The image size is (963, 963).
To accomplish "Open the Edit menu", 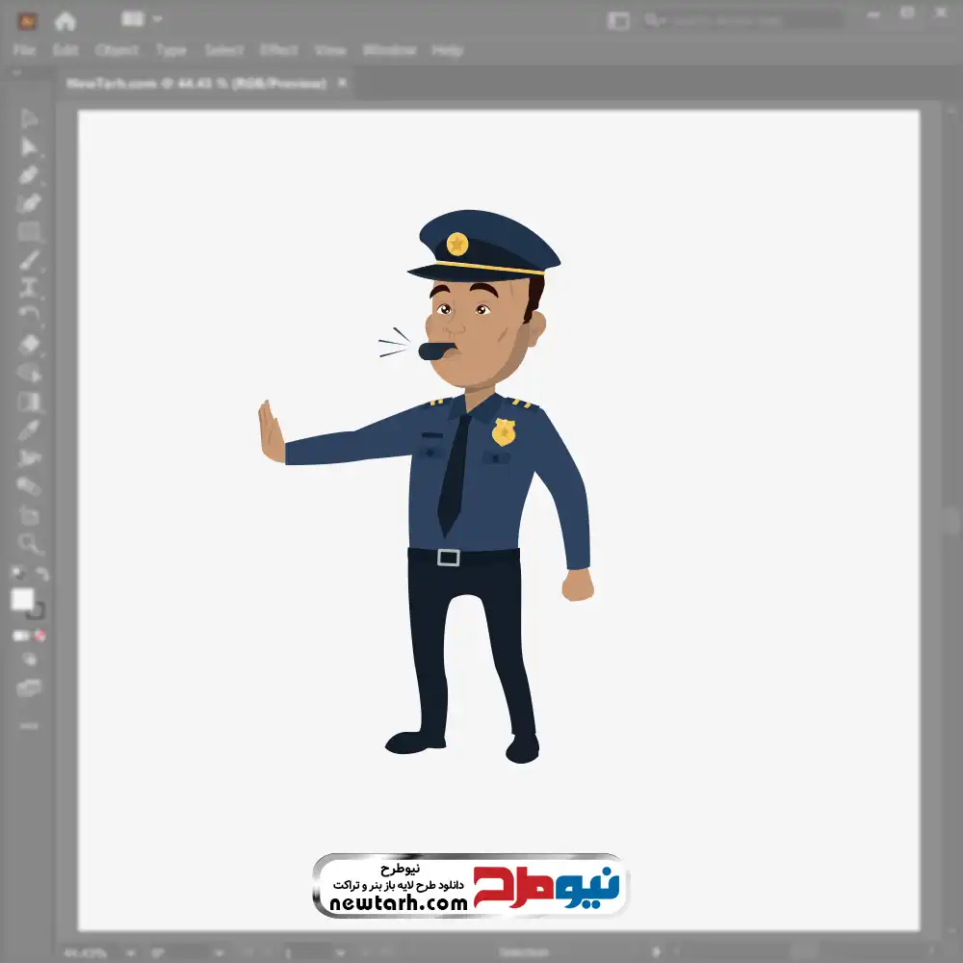I will click(x=65, y=50).
